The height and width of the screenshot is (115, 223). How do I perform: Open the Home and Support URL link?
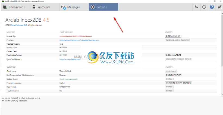pyautogui.click(x=70, y=59)
